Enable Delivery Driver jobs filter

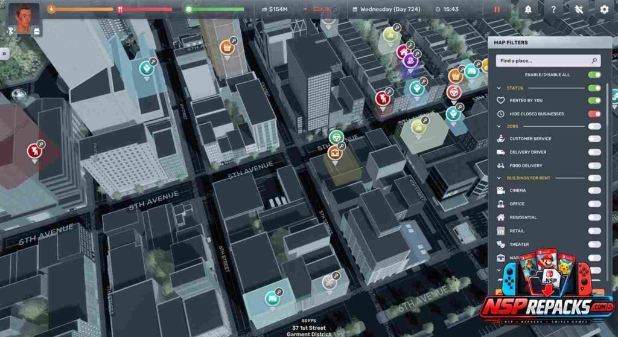[594, 152]
